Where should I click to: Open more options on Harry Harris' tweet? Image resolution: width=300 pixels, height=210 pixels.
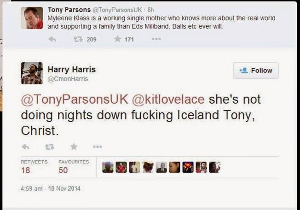98,147
